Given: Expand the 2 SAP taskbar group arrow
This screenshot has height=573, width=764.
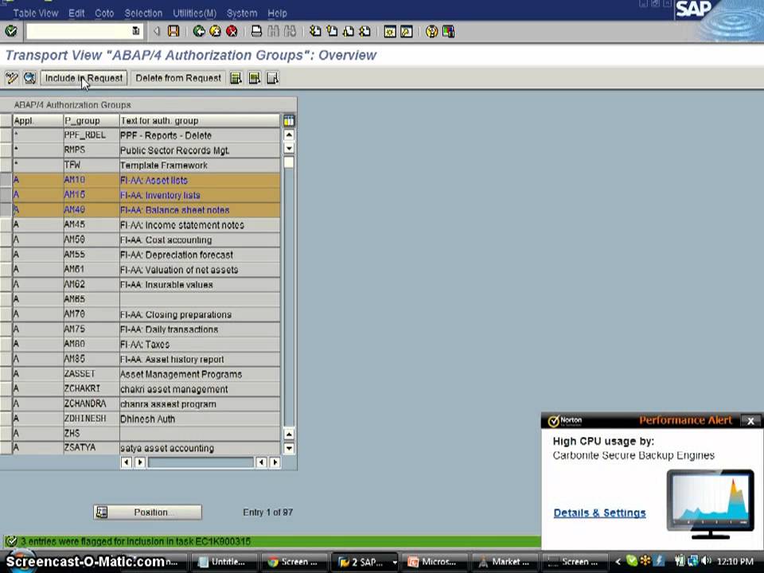Looking at the screenshot, I should (394, 563).
